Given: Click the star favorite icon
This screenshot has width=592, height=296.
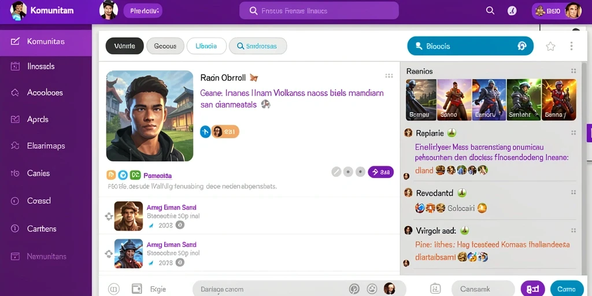Looking at the screenshot, I should (550, 46).
